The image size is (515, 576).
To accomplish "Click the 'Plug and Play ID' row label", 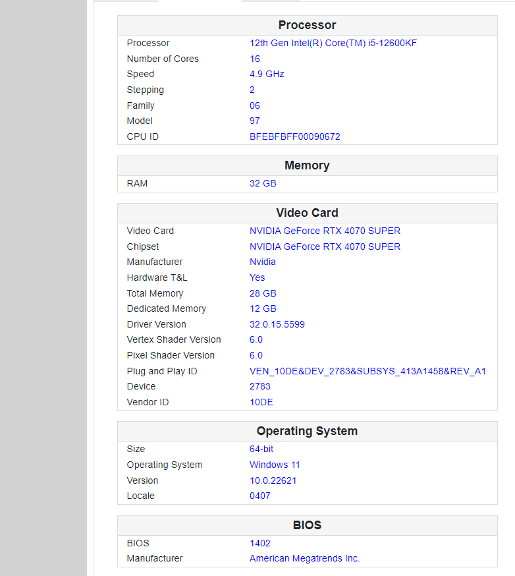I will [162, 372].
